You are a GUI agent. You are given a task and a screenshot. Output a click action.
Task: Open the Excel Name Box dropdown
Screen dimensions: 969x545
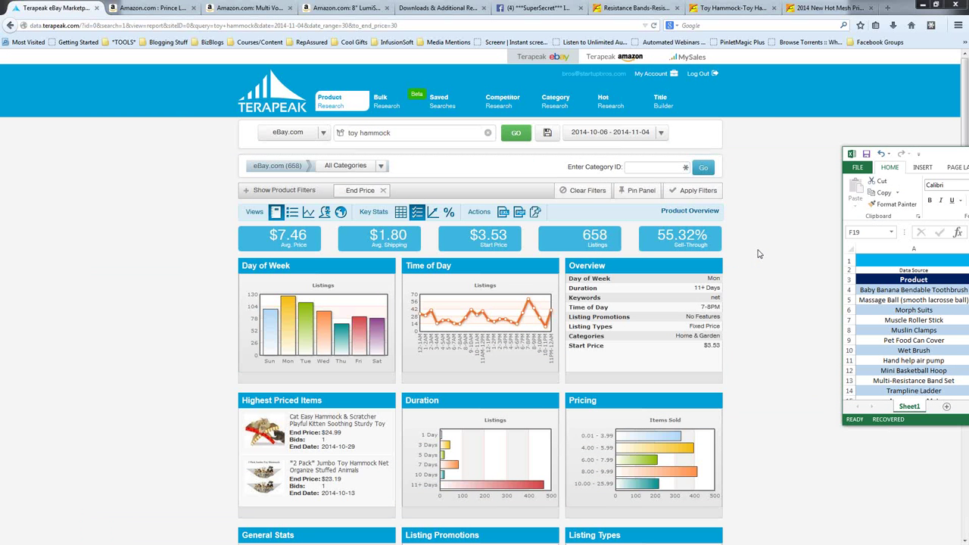pyautogui.click(x=891, y=232)
